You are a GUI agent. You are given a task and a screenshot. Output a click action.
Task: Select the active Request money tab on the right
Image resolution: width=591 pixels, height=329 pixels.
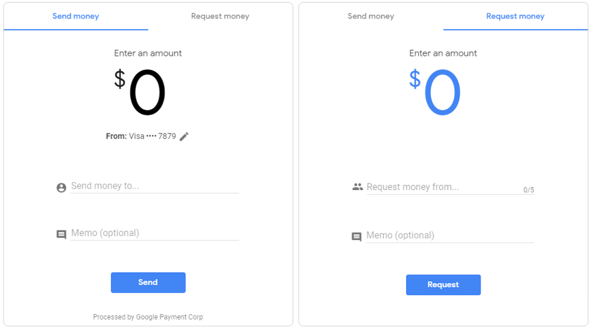click(x=515, y=16)
